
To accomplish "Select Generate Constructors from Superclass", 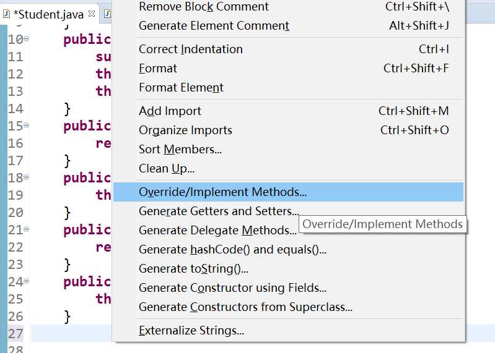I will point(245,307).
